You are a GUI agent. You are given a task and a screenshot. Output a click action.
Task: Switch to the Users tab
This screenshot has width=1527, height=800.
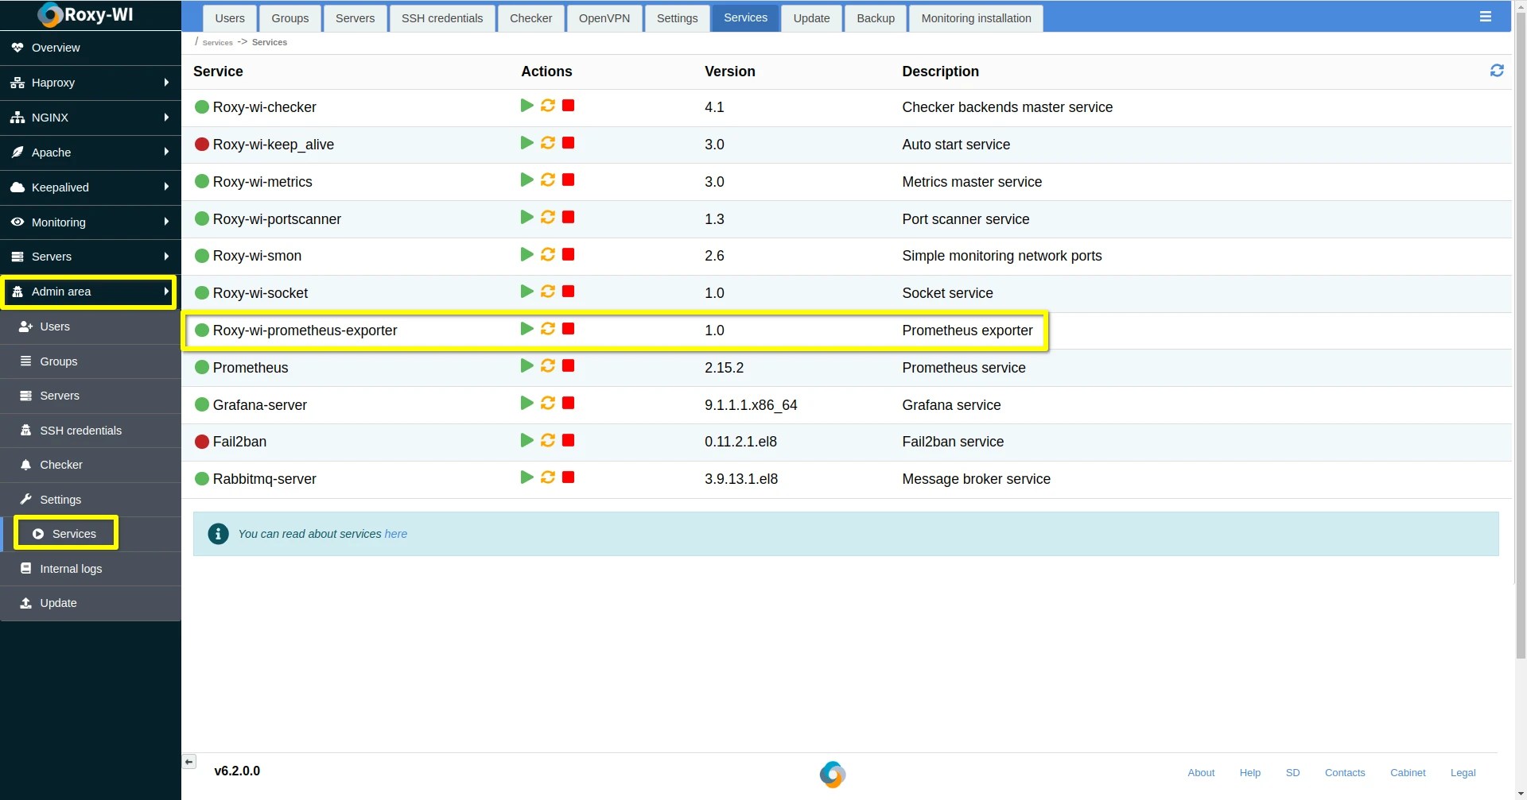pos(230,18)
